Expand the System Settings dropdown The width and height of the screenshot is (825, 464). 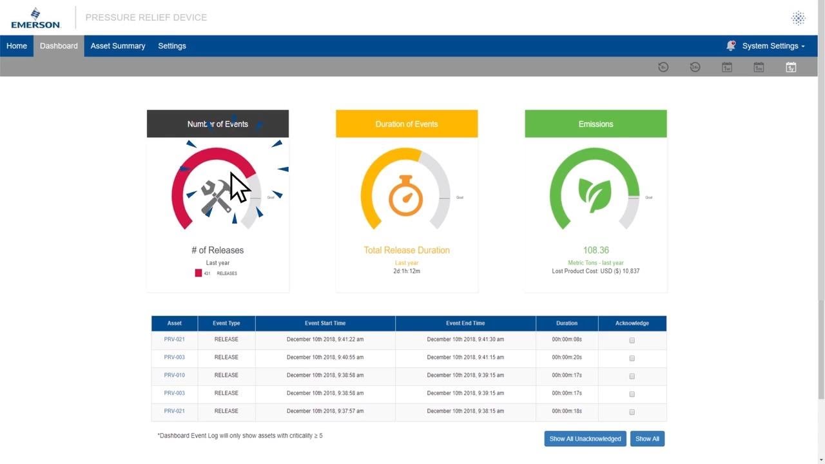773,46
